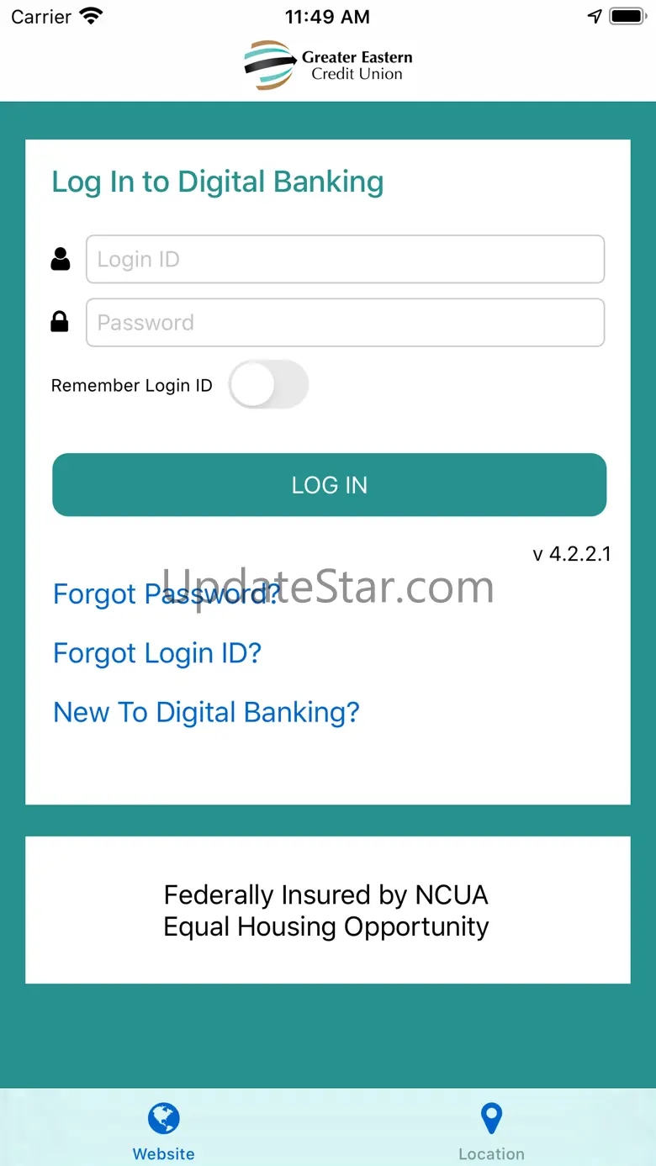This screenshot has height=1166, width=656.
Task: Focus the Password input field
Action: click(345, 322)
